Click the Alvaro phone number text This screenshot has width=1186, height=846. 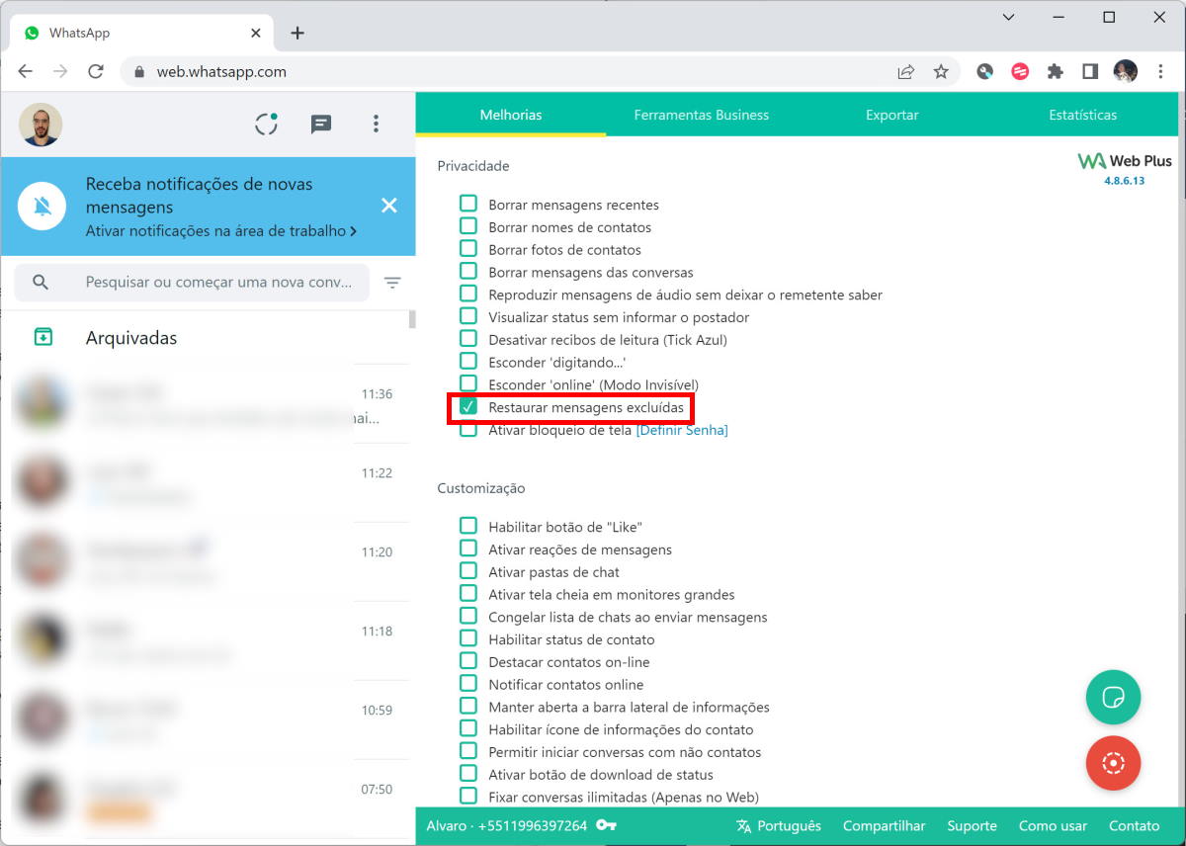507,825
